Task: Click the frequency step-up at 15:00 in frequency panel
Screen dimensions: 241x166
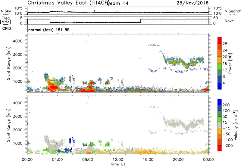Action: coord(141,21)
